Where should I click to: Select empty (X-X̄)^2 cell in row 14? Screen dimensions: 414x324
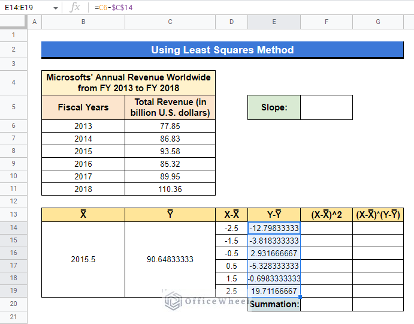pos(327,228)
